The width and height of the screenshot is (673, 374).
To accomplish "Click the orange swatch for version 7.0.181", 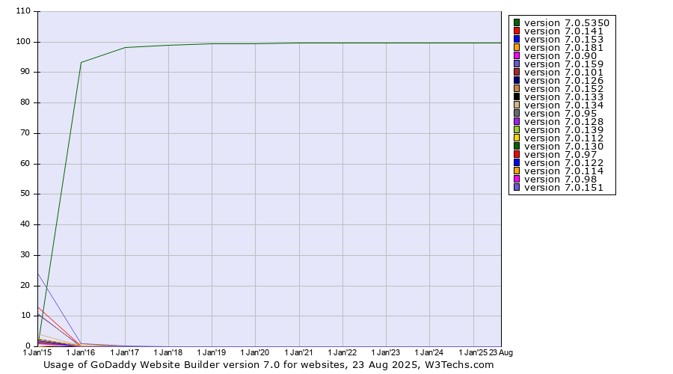I will (x=517, y=47).
